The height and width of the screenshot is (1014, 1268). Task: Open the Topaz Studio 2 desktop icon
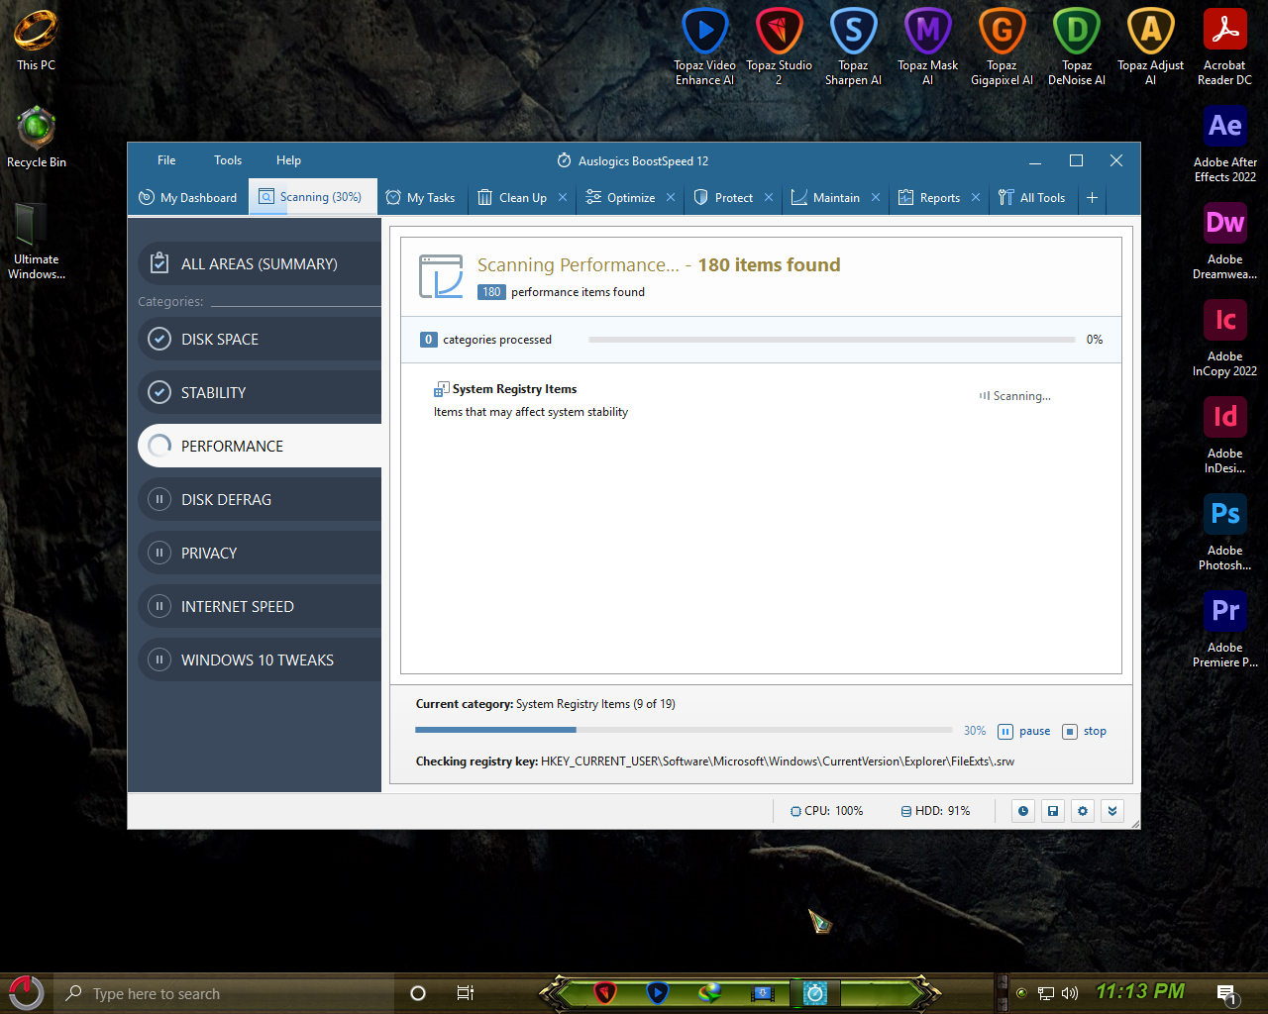point(779,47)
